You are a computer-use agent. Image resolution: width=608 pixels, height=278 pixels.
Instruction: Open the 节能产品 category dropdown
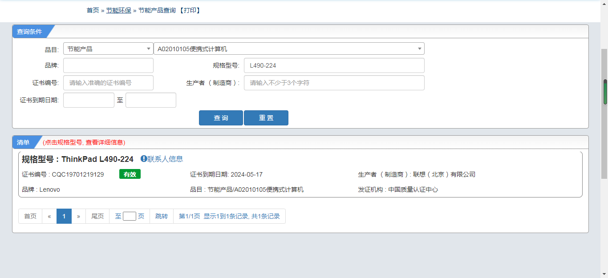[x=108, y=49]
